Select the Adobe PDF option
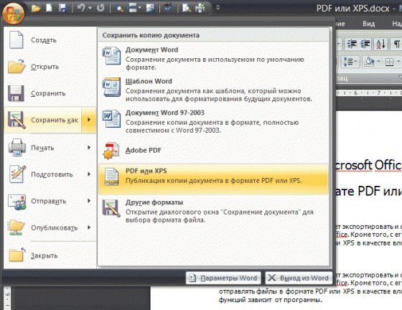The image size is (402, 310). pyautogui.click(x=213, y=151)
